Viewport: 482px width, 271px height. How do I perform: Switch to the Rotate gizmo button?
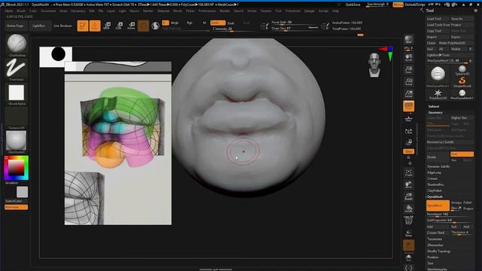(x=131, y=26)
